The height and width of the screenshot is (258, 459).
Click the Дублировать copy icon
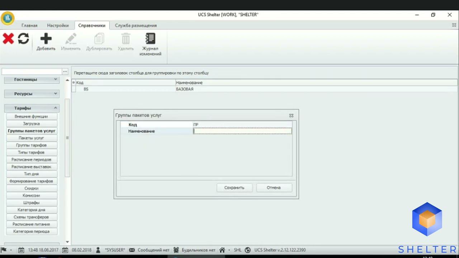coord(99,39)
